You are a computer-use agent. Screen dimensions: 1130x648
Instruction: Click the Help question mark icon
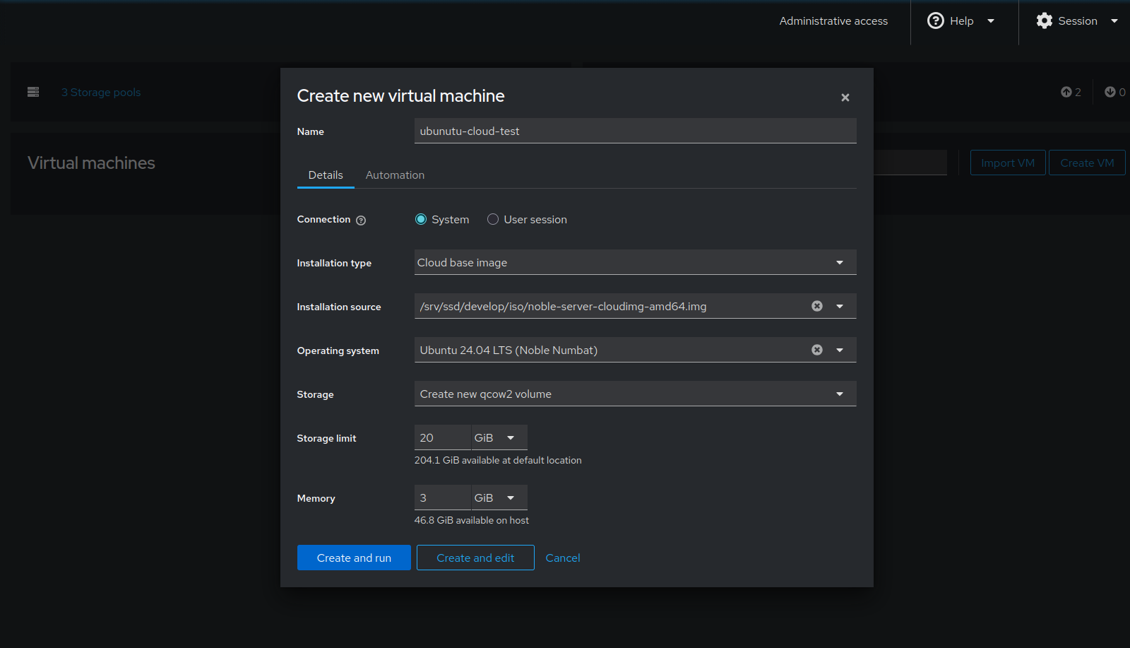click(x=935, y=21)
